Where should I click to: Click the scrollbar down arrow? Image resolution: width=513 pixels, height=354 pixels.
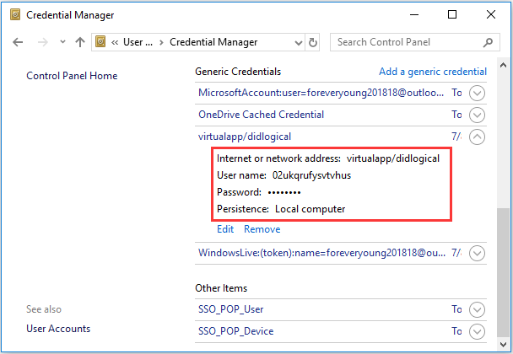(503, 344)
